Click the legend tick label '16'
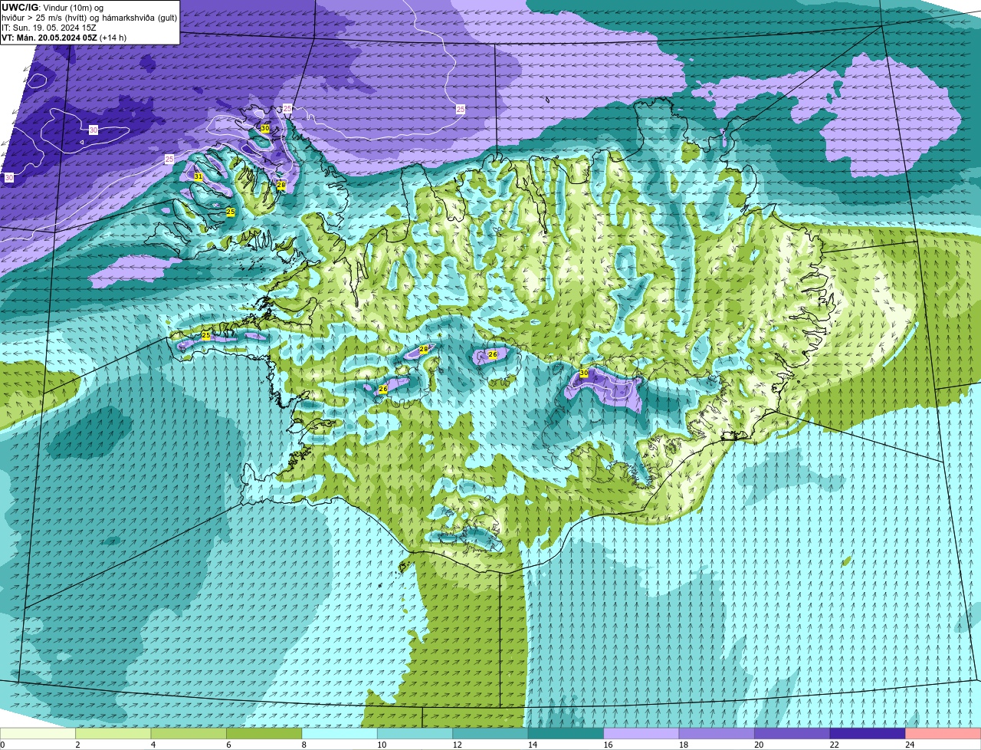Viewport: 981px width, 750px height. [x=609, y=745]
